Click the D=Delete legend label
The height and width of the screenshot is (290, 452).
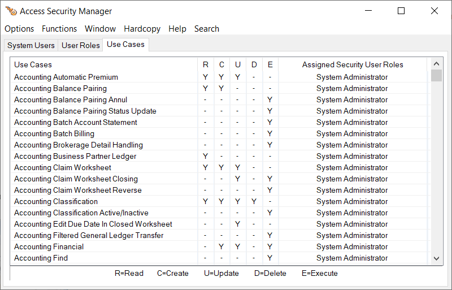point(270,273)
